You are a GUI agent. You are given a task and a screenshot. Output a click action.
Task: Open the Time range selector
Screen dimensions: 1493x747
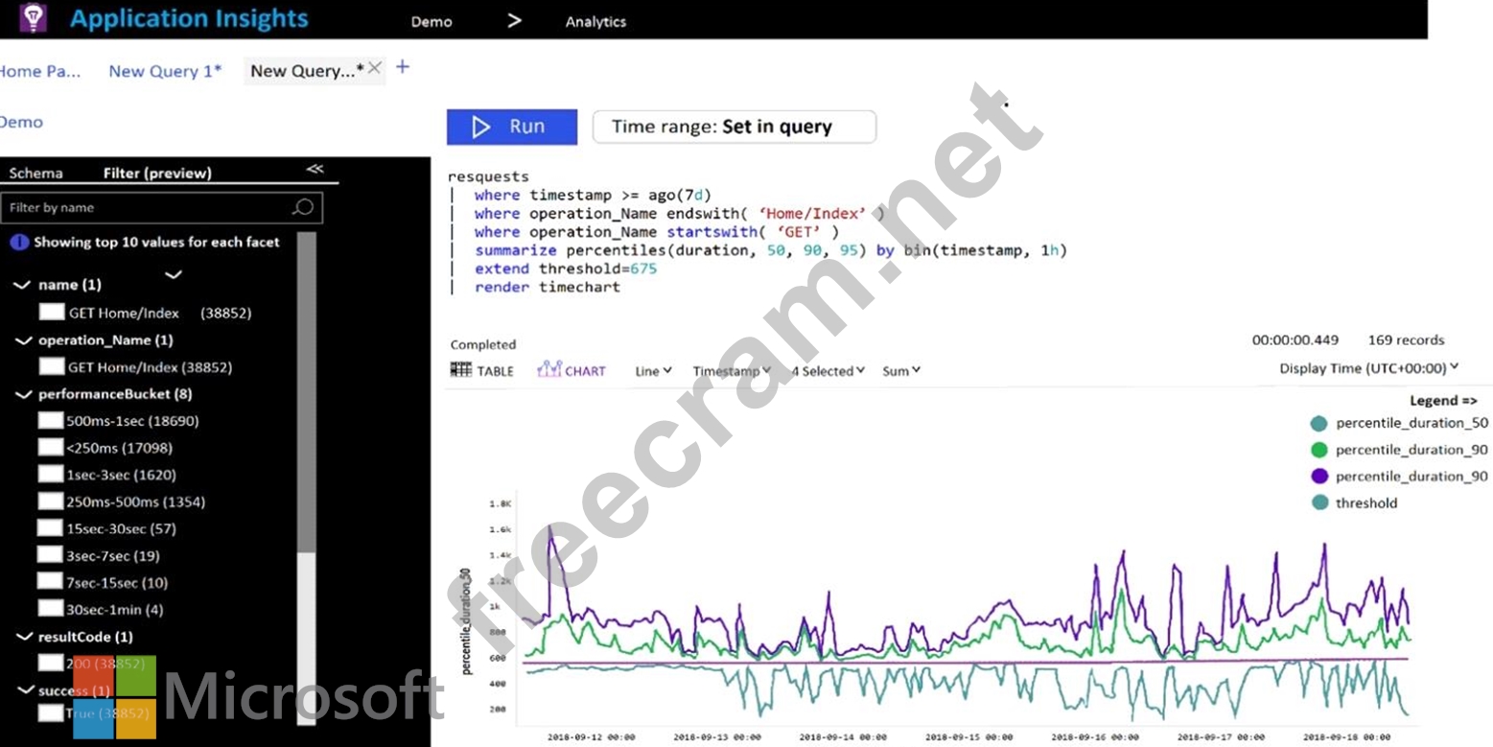tap(734, 127)
